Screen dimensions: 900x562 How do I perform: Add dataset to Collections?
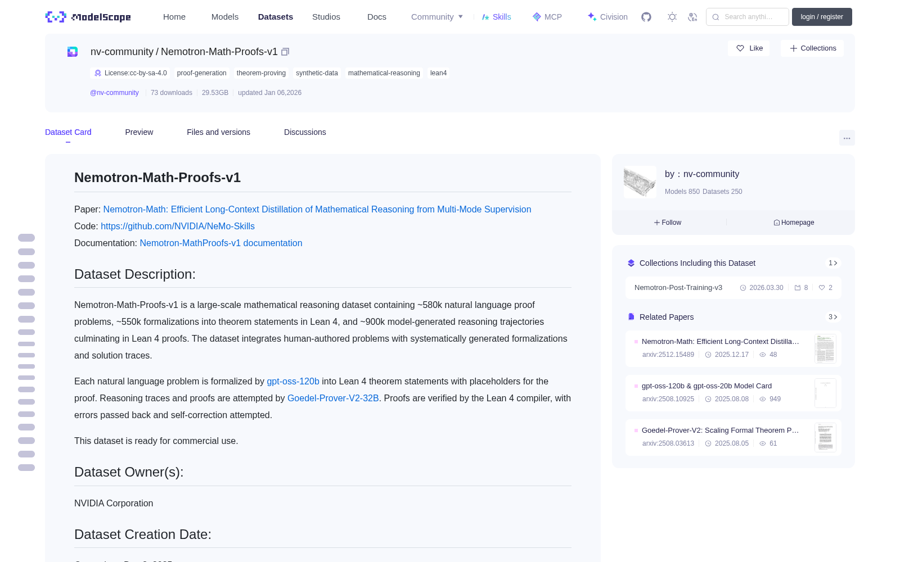(x=812, y=48)
